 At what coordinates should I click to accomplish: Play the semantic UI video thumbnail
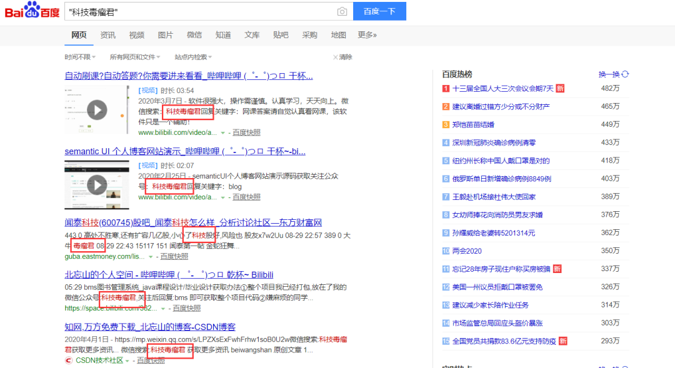(97, 185)
